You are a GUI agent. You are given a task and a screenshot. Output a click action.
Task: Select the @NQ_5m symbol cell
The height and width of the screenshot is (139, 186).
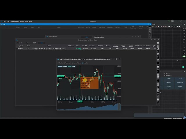pyautogui.click(x=20, y=49)
